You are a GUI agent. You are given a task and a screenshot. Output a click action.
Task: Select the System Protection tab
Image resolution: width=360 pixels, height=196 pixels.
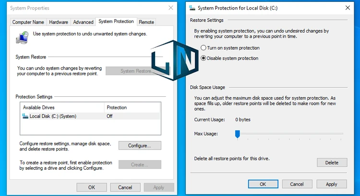pyautogui.click(x=116, y=21)
